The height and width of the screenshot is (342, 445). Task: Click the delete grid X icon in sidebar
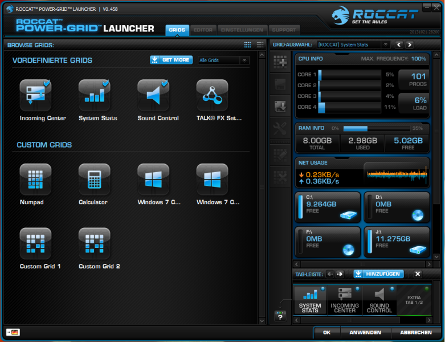click(x=280, y=177)
